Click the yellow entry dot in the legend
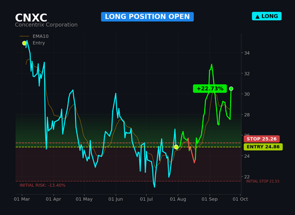The image size is (295, 215). pyautogui.click(x=24, y=43)
